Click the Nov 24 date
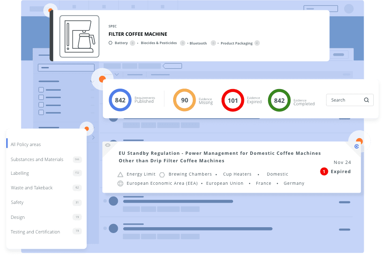Viewport: 385px width, 258px height. click(x=342, y=162)
